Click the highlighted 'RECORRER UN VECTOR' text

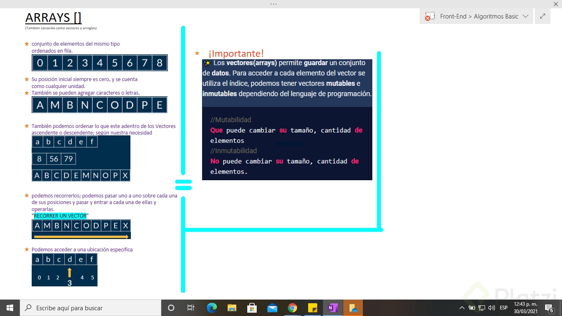coord(60,216)
